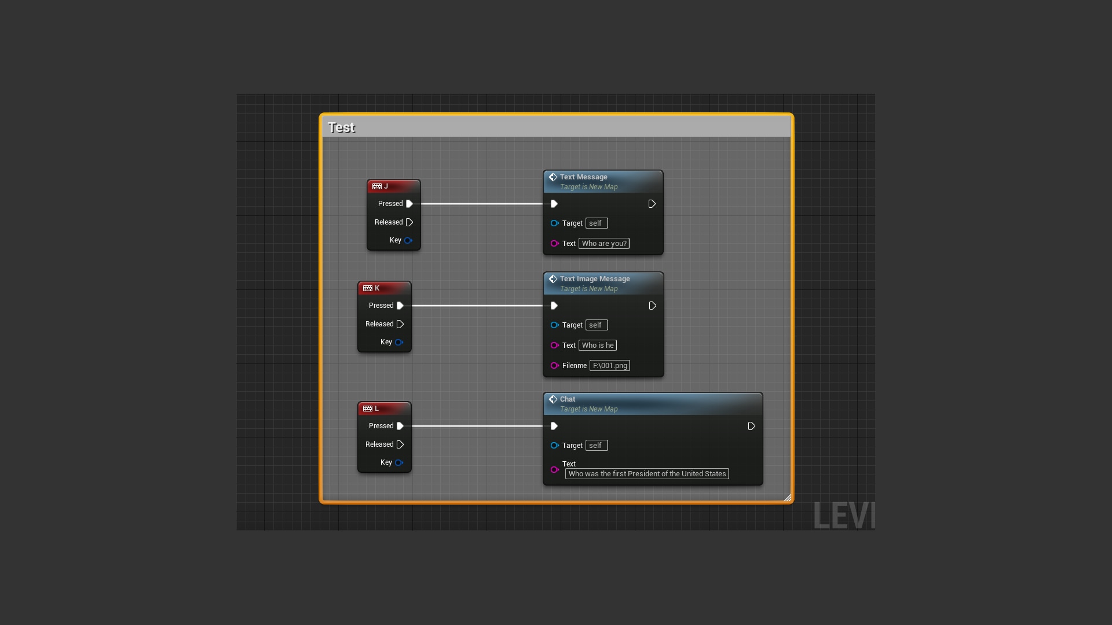Click Target pin on Text Image Message node
The width and height of the screenshot is (1112, 625).
point(554,325)
